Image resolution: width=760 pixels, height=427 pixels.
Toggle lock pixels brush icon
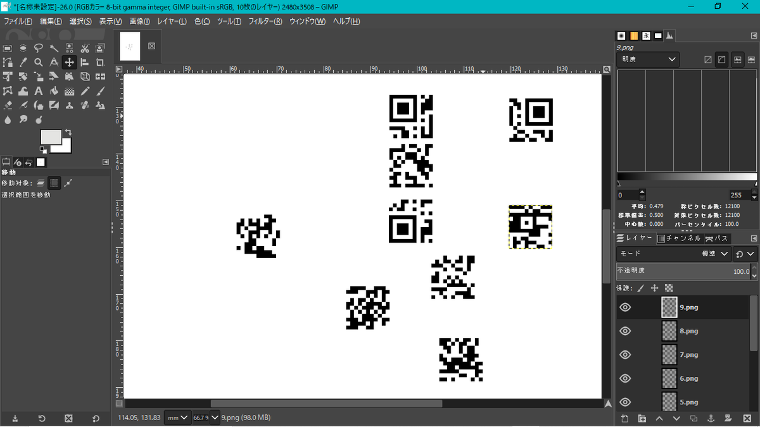pos(640,288)
